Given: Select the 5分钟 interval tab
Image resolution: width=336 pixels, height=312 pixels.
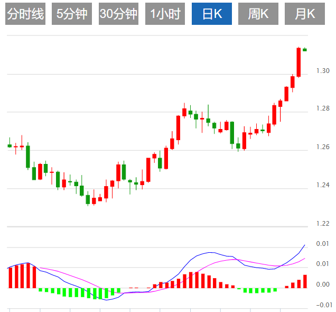Looking at the screenshot, I should point(72,14).
